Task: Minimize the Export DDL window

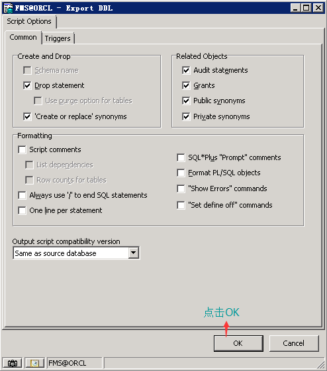Action: (x=295, y=8)
